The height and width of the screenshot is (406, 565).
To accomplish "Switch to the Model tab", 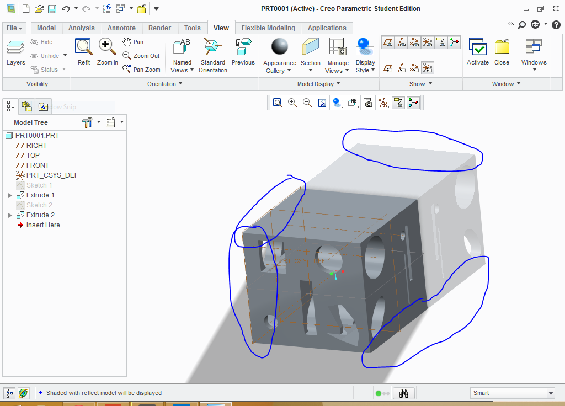I will [x=46, y=28].
